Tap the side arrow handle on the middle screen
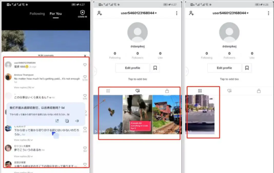This screenshot has width=274, height=173. click(x=95, y=71)
